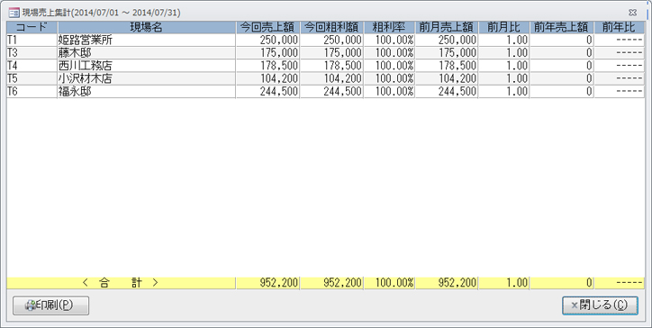Click the 粗利率 column header
652x328 pixels.
click(x=389, y=27)
